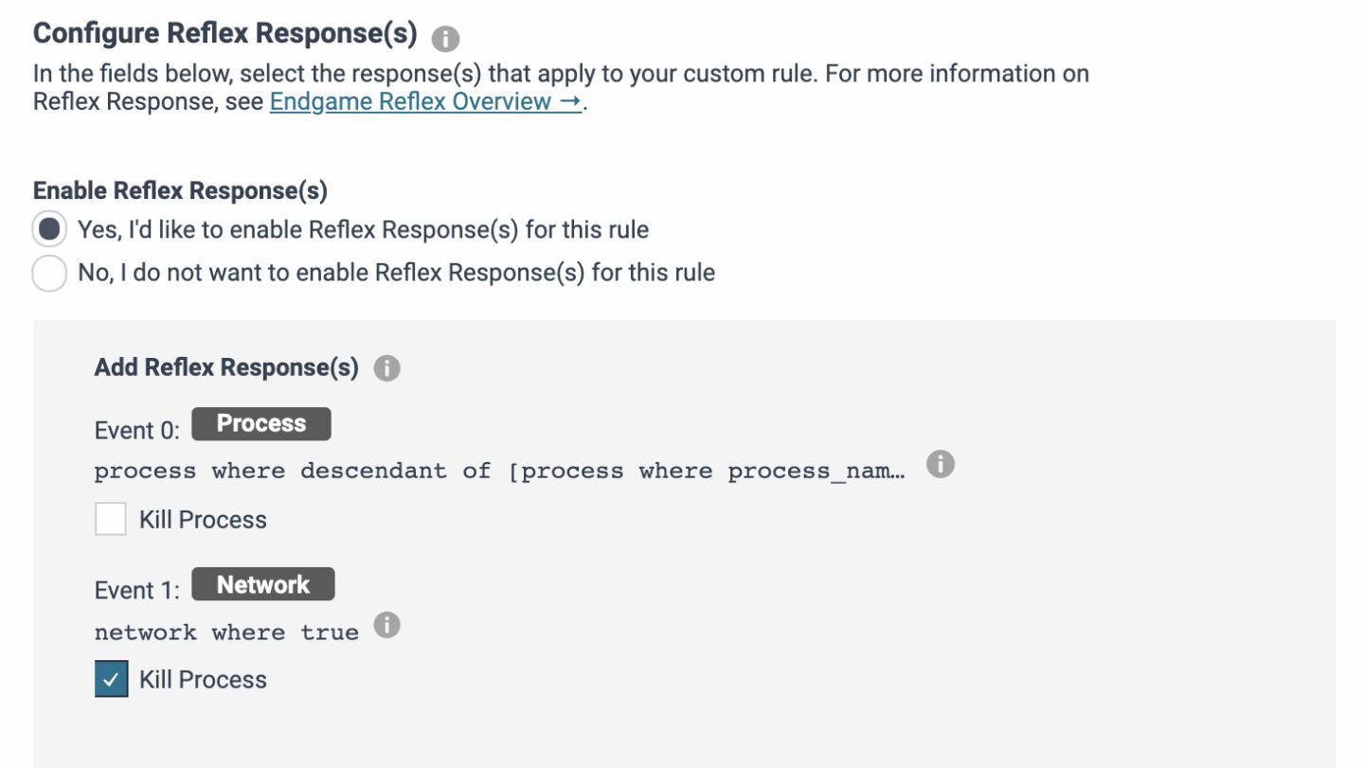
Task: Click the "Event 0:" label
Action: [135, 429]
